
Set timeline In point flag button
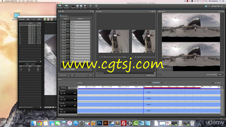[x=84, y=83]
